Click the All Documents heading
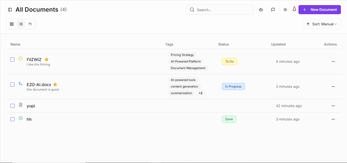347x163 pixels. click(37, 10)
